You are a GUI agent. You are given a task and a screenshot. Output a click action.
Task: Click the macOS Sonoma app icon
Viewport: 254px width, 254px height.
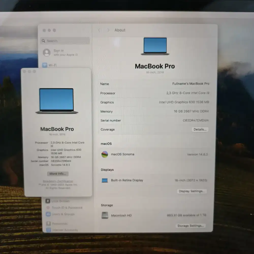click(105, 154)
